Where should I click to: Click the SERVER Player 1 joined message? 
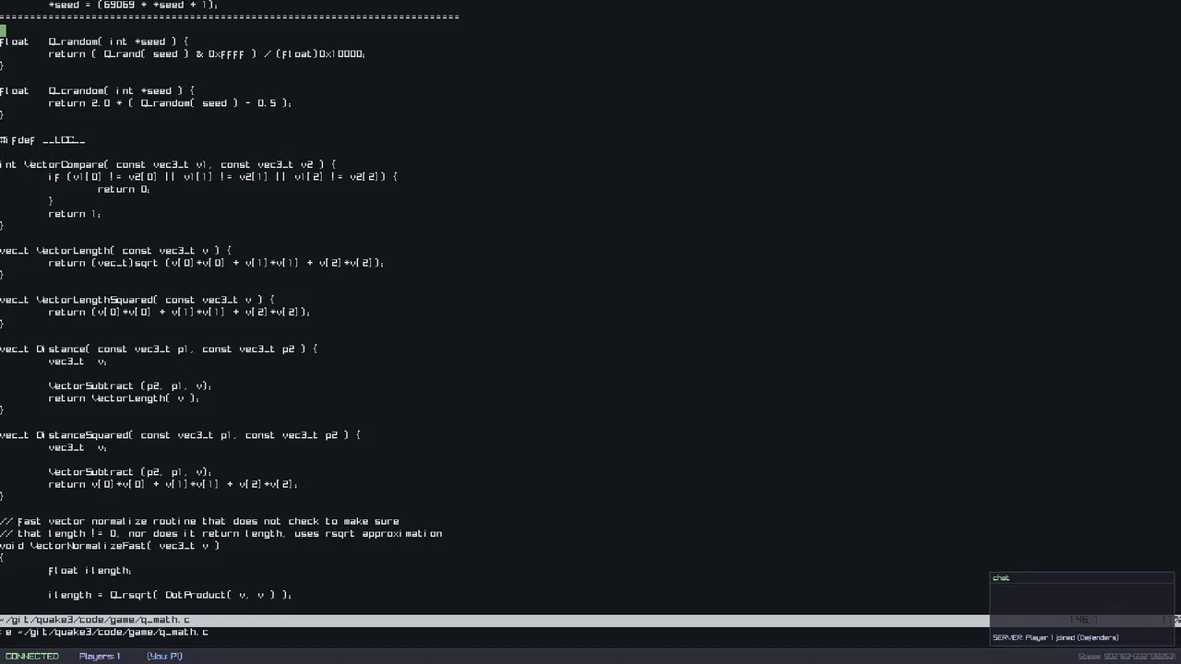[1056, 637]
